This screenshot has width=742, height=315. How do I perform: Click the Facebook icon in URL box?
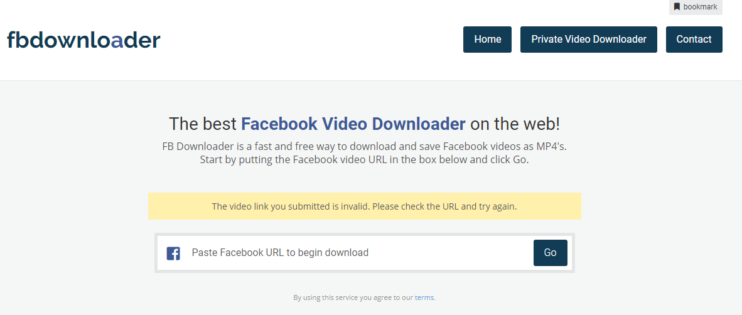click(x=173, y=254)
